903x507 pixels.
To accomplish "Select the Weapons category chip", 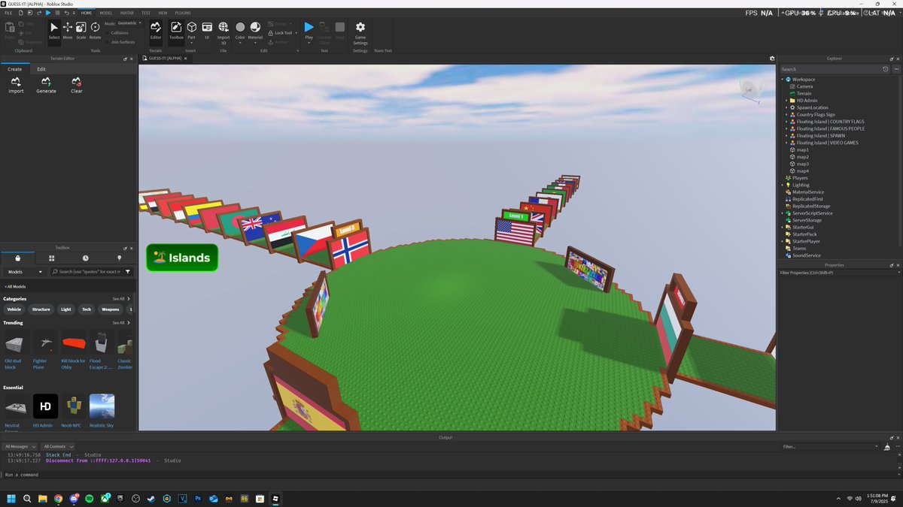I will [x=111, y=309].
